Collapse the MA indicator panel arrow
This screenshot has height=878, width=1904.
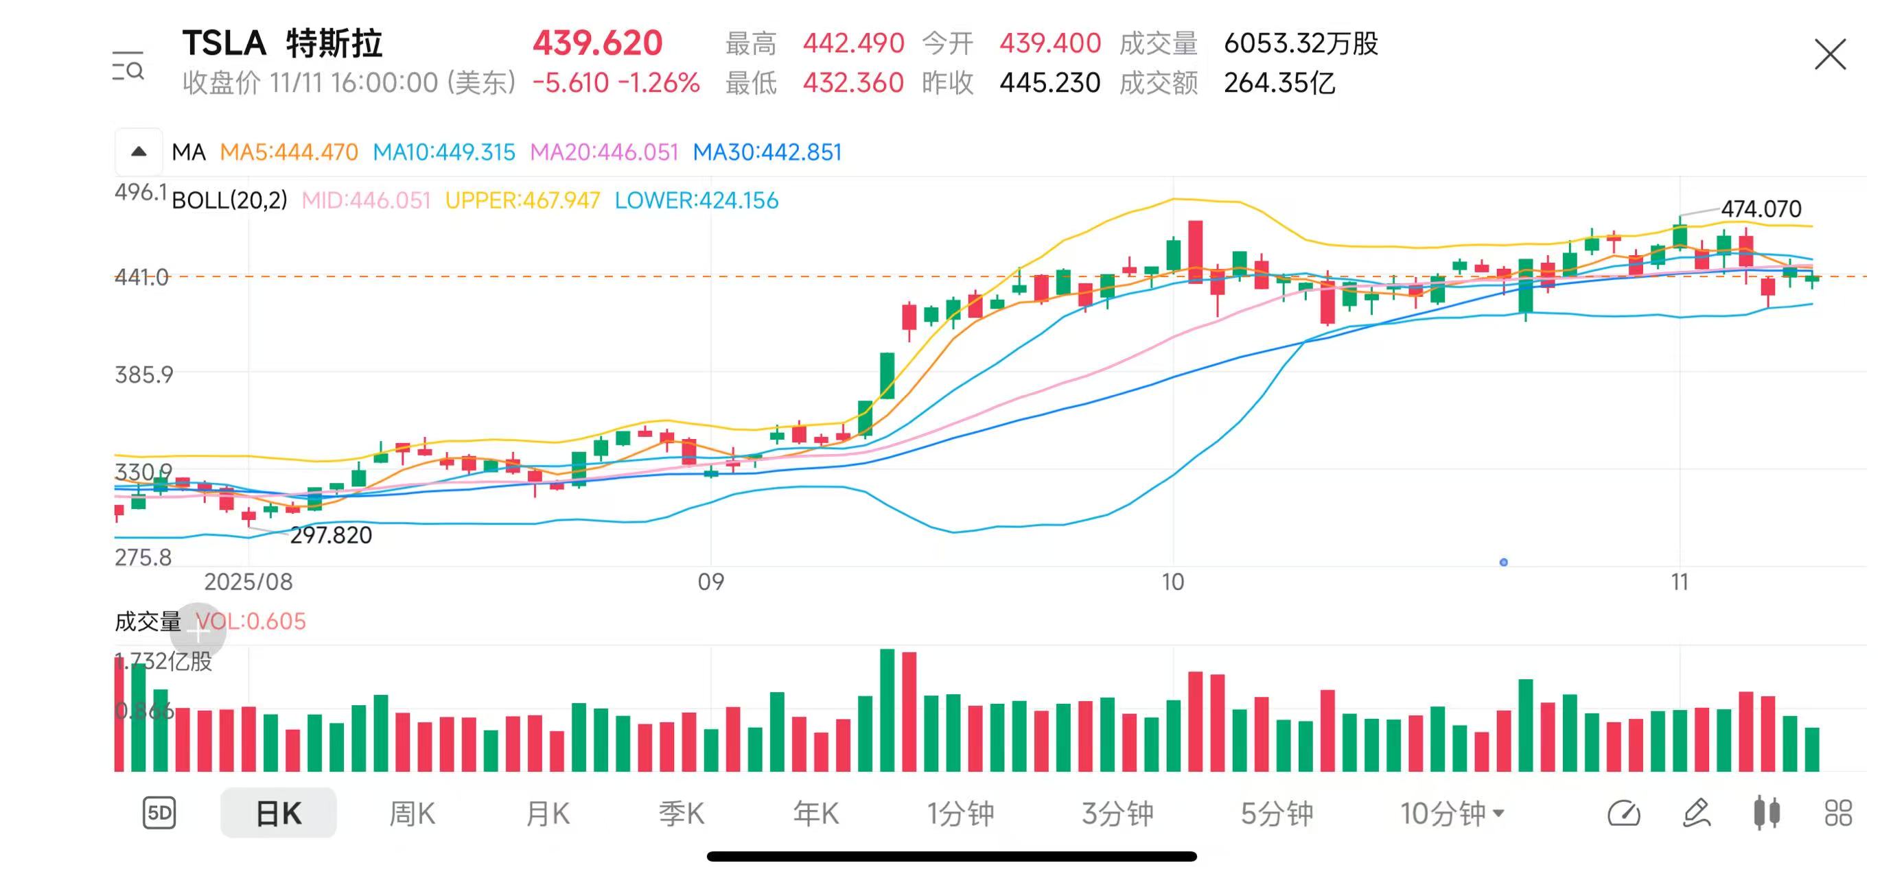coord(138,152)
